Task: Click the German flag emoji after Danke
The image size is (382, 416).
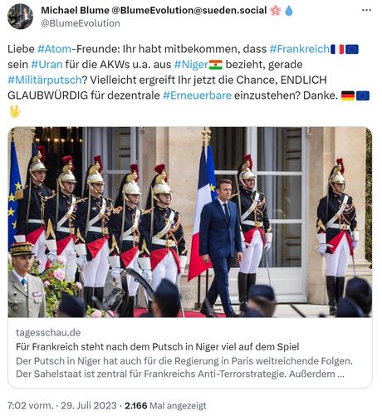Action: 348,95
